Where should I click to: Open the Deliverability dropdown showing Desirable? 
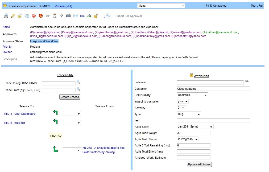[192, 95]
